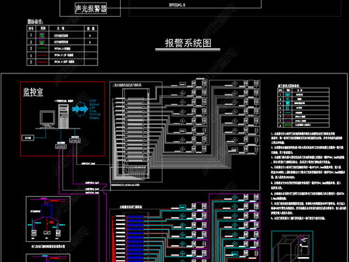Select the 3D cabinet installation detail at bottom right
Image resolution: width=349 pixels, height=262 pixels.
click(x=292, y=247)
